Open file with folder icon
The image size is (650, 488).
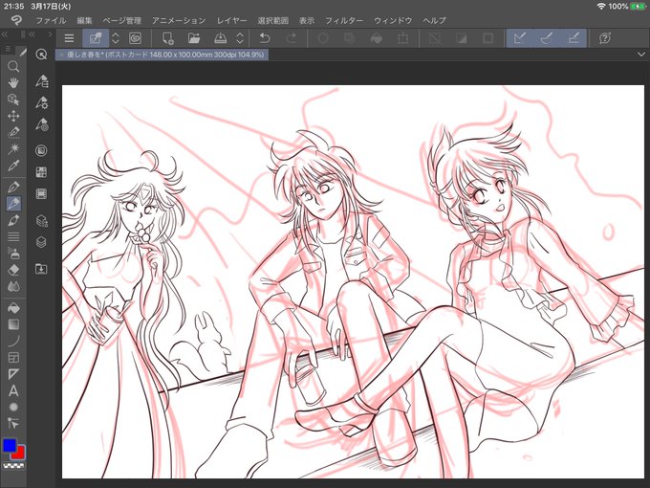[194, 38]
